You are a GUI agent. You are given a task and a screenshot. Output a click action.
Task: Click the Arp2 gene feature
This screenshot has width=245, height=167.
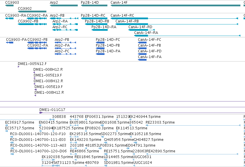pyautogui.click(x=64, y=5)
